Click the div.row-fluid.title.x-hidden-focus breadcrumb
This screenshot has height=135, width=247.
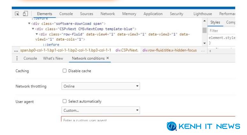click(x=169, y=50)
